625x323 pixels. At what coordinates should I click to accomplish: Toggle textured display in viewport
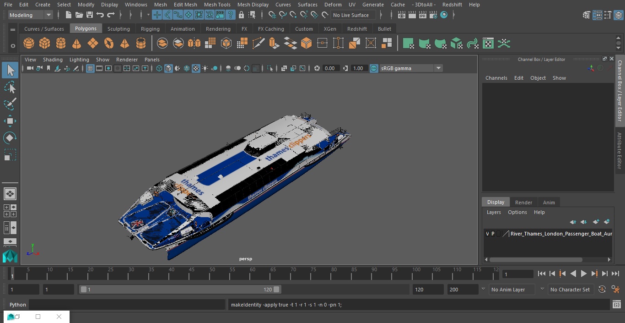tap(196, 68)
